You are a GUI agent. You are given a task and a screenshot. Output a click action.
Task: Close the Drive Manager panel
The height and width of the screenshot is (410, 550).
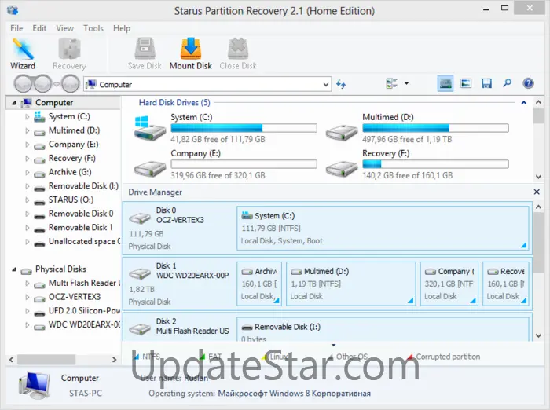pyautogui.click(x=537, y=192)
